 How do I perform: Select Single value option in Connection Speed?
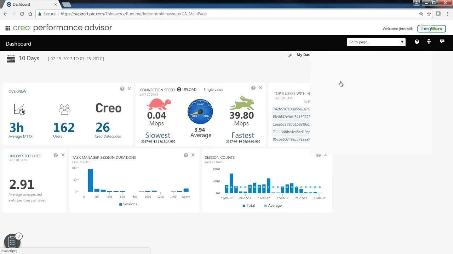point(213,90)
